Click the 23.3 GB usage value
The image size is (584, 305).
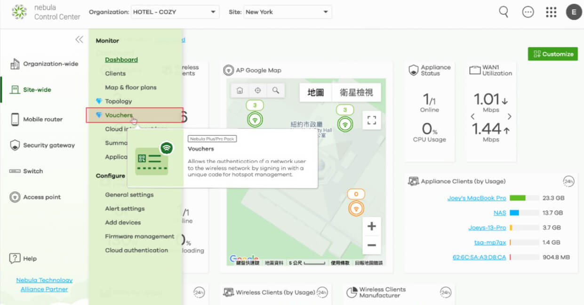click(553, 198)
